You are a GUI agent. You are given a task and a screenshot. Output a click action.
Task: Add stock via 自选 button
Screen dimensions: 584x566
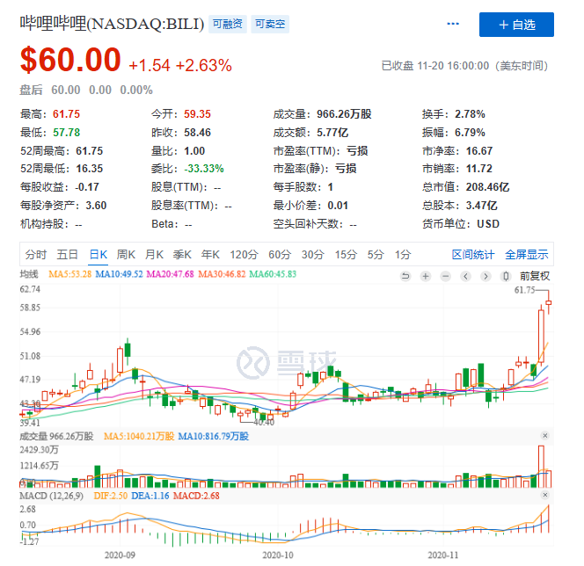(x=516, y=25)
